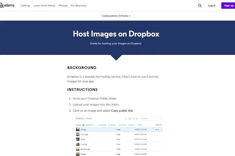Screen dimensions: 235x156
Task: Click the Host Images on Dropbox title
Action: [116, 34]
